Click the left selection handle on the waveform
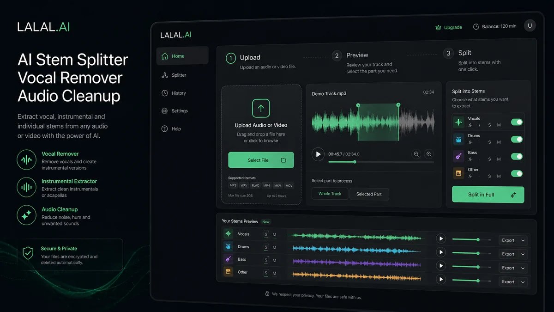 tap(358, 105)
